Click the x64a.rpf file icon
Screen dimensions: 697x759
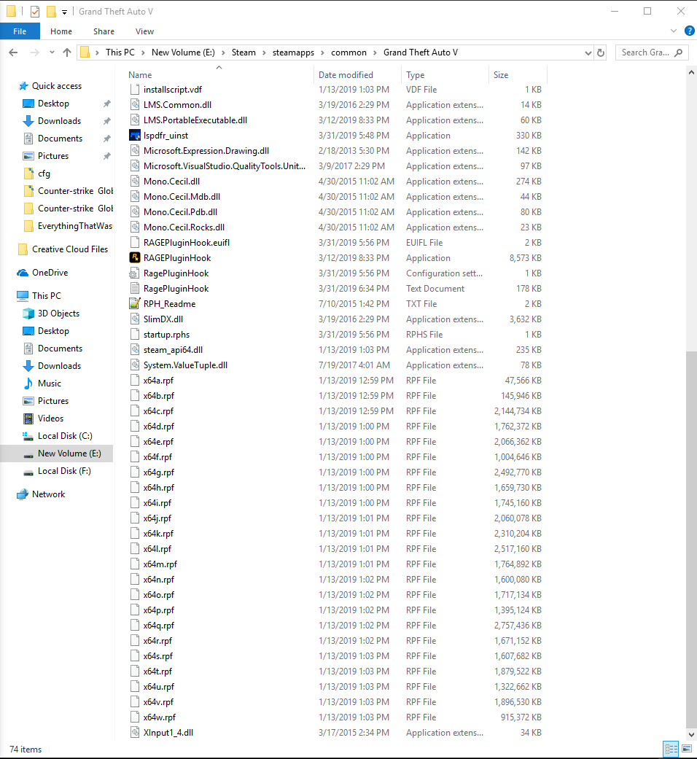click(x=135, y=381)
